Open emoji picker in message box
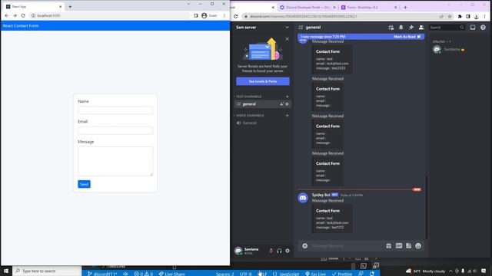 pyautogui.click(x=418, y=246)
